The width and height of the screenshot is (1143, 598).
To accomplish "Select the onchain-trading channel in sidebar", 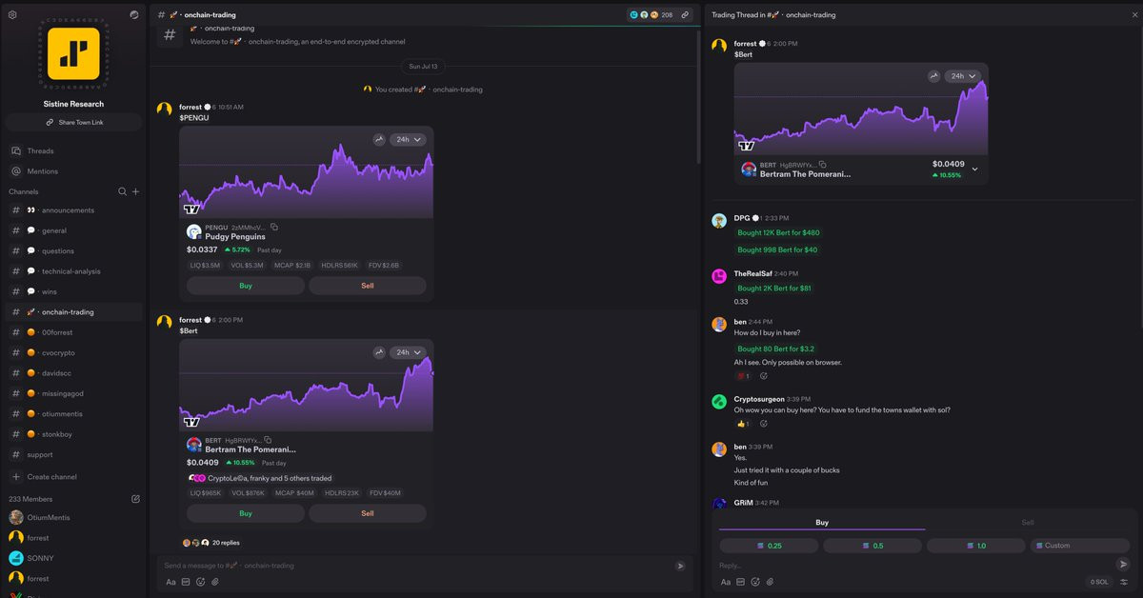I will [73, 312].
